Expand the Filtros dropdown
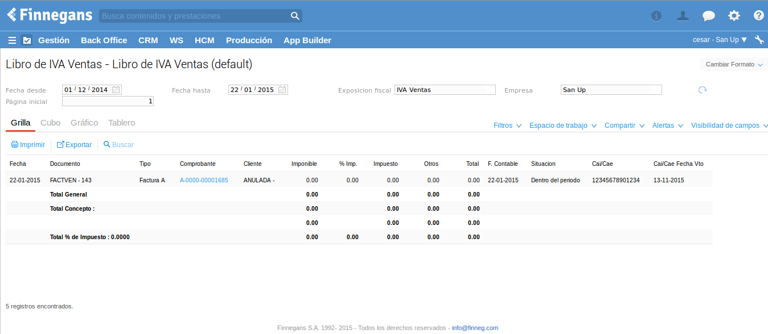Viewport: 768px width, 334px height. [507, 126]
